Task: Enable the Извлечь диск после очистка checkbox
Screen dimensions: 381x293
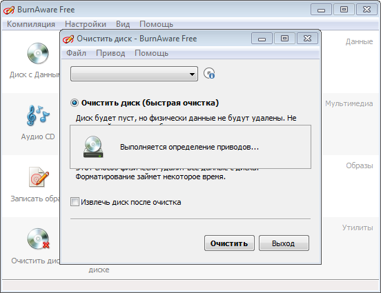Action: click(75, 202)
